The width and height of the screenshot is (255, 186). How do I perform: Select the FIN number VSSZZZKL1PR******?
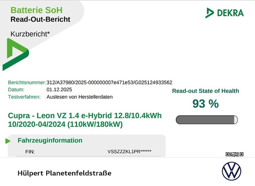(129, 152)
